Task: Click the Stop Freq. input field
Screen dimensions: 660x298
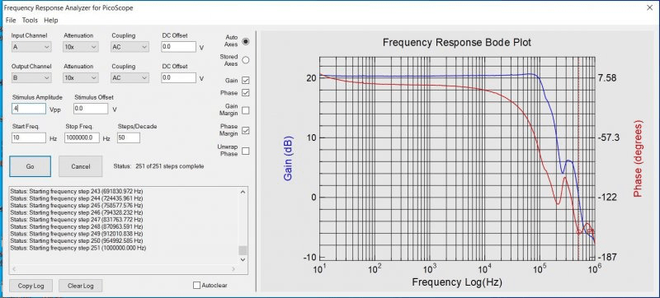Action: tap(82, 137)
